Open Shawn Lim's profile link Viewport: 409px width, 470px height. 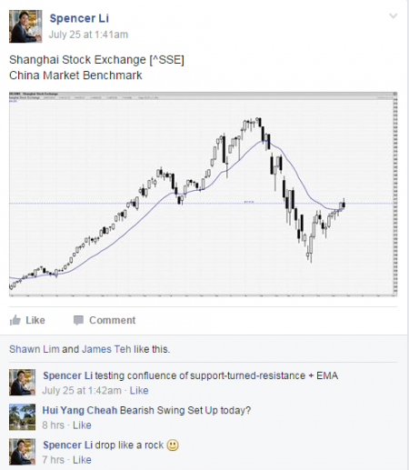tap(35, 349)
